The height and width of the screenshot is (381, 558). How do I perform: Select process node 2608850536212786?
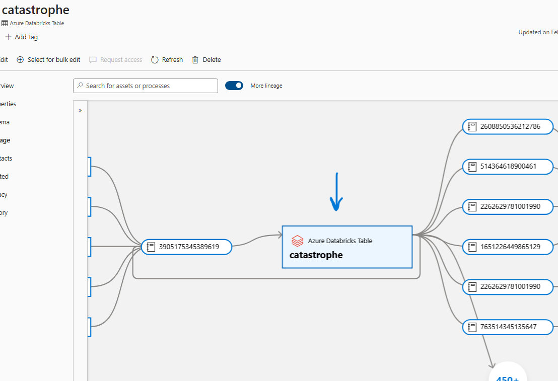point(508,127)
